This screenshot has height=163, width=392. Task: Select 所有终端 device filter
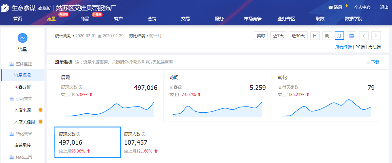[x=343, y=47]
